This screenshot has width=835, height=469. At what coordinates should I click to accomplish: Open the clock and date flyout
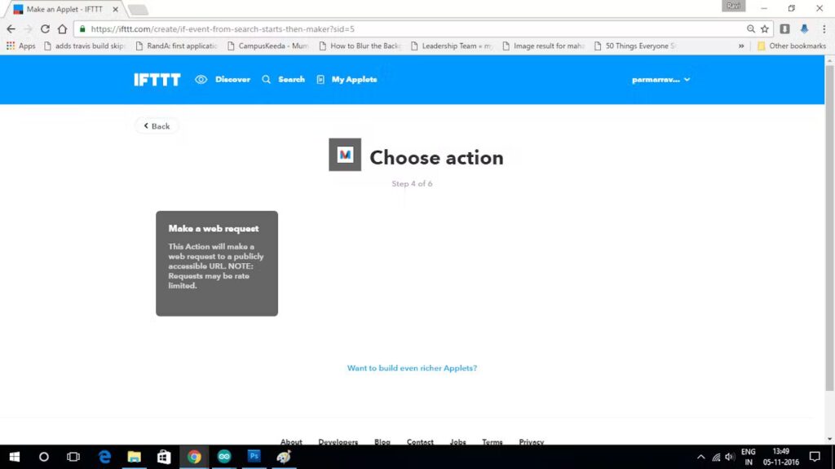click(780, 457)
